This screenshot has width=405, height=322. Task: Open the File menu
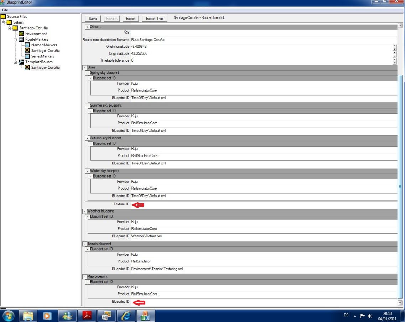pyautogui.click(x=5, y=10)
